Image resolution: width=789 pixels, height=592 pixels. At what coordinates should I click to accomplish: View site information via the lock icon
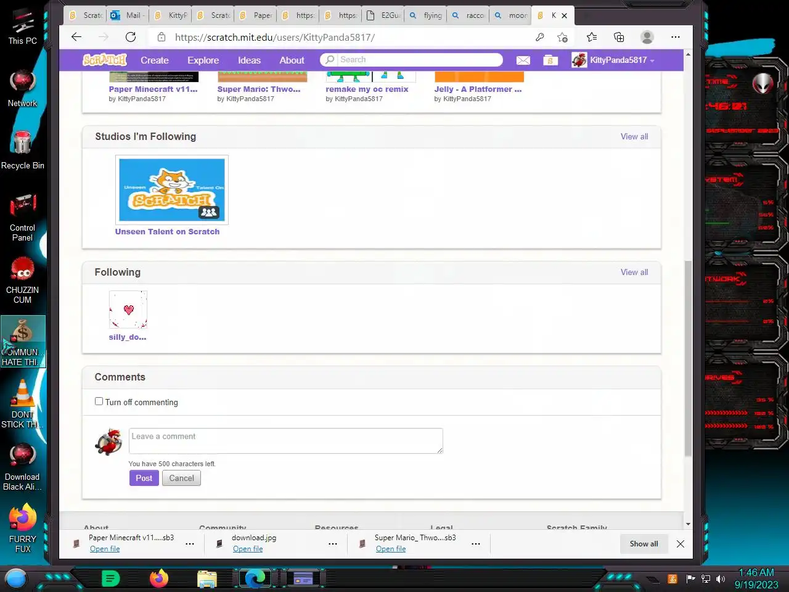click(161, 37)
